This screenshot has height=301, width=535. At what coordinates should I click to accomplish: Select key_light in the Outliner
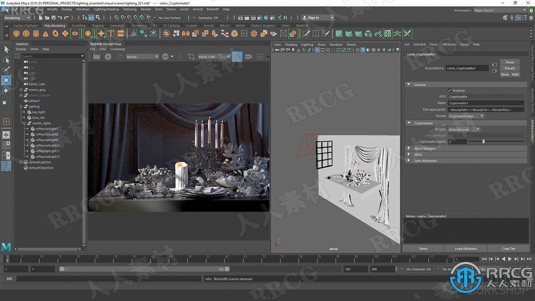(38, 112)
